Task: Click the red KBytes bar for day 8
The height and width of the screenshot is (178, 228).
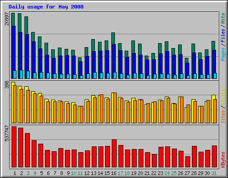Action: pyautogui.click(x=61, y=158)
